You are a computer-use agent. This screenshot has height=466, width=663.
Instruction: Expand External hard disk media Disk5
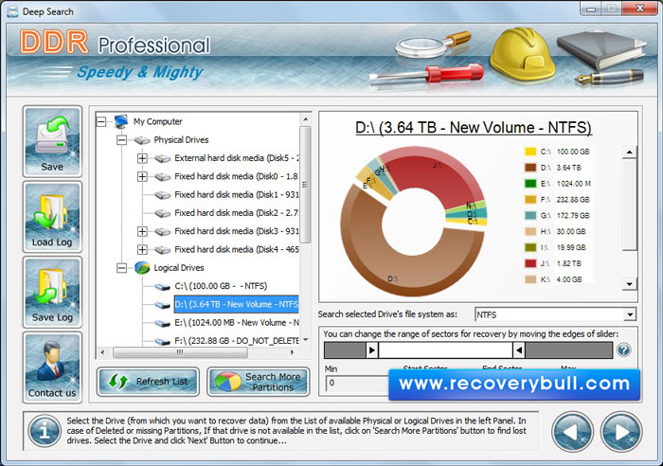[142, 158]
